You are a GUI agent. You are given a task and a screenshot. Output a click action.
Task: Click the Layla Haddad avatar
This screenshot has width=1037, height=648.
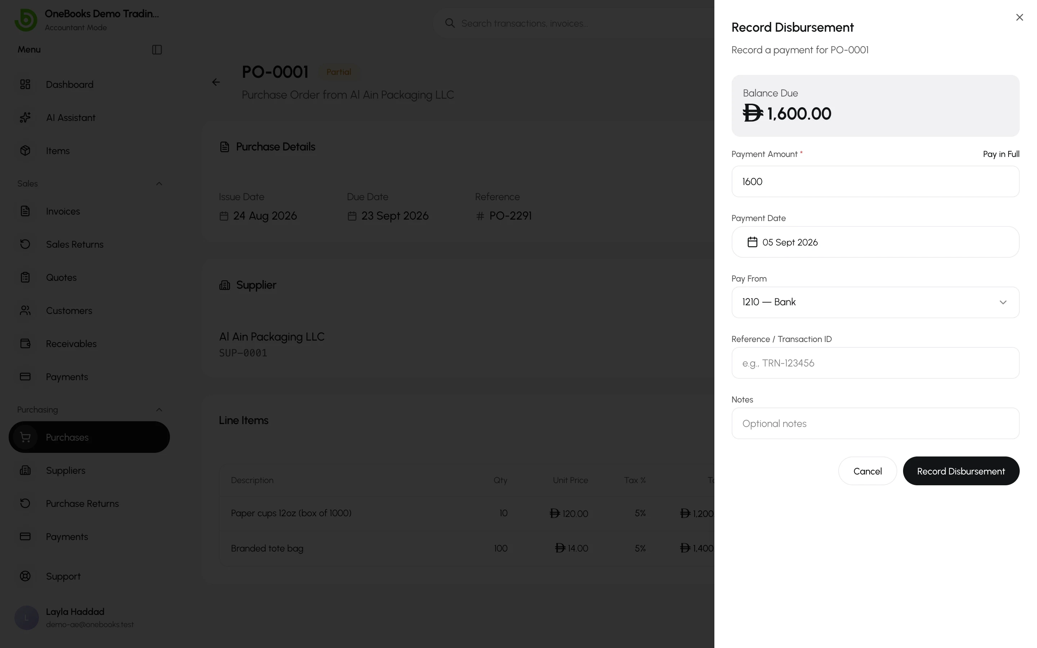(x=27, y=617)
